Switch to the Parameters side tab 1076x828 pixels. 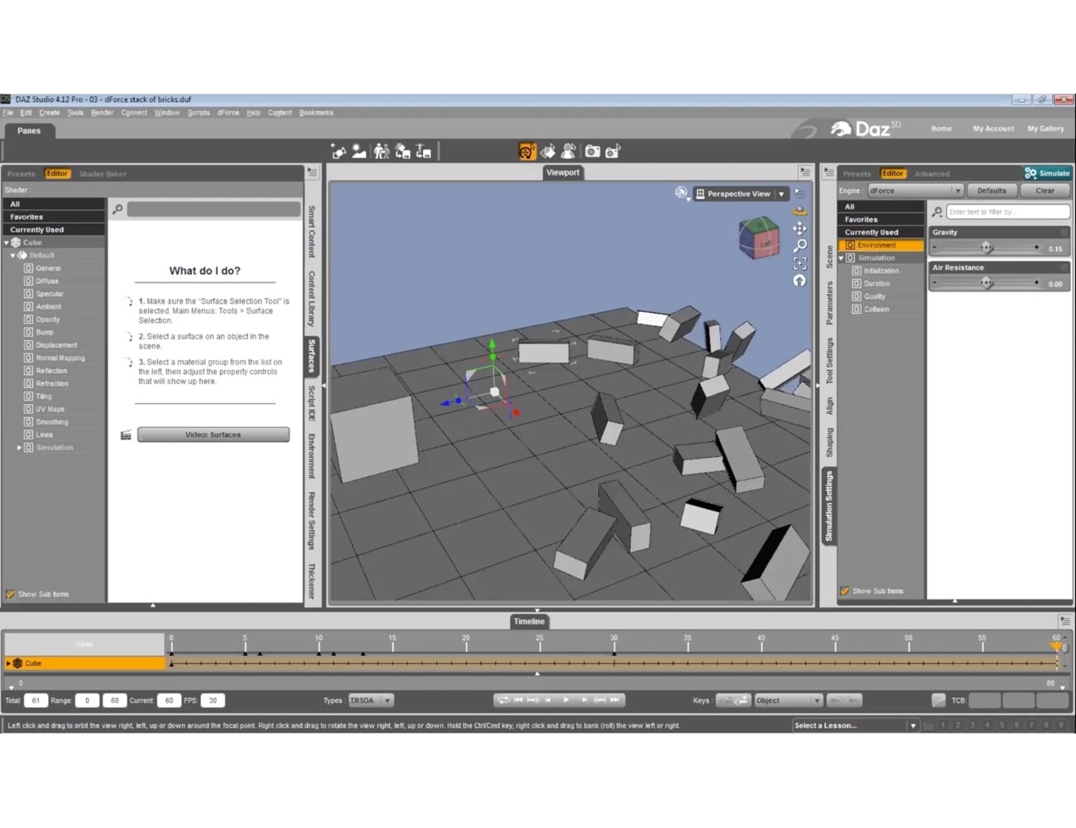[829, 302]
